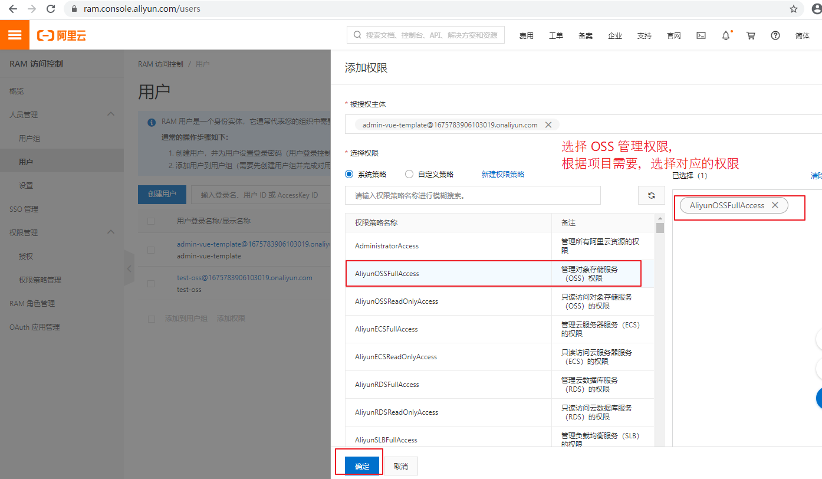This screenshot has width=822, height=479.
Task: Focus the policy name search field
Action: pyautogui.click(x=473, y=195)
